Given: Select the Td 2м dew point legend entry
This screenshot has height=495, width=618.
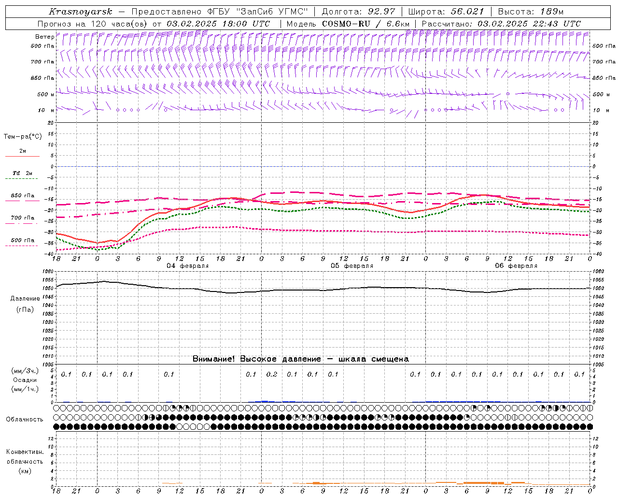Looking at the screenshot, I should (22, 173).
